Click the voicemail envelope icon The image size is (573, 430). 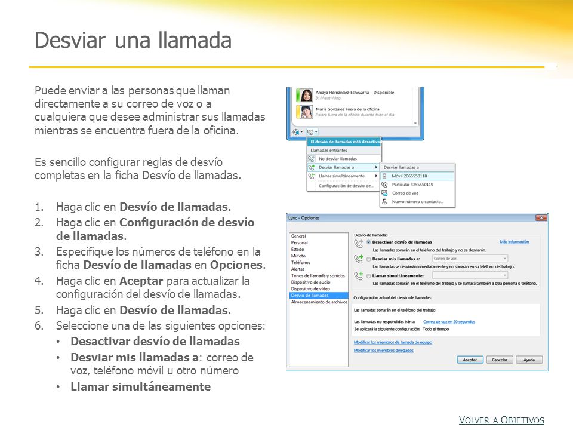[384, 193]
